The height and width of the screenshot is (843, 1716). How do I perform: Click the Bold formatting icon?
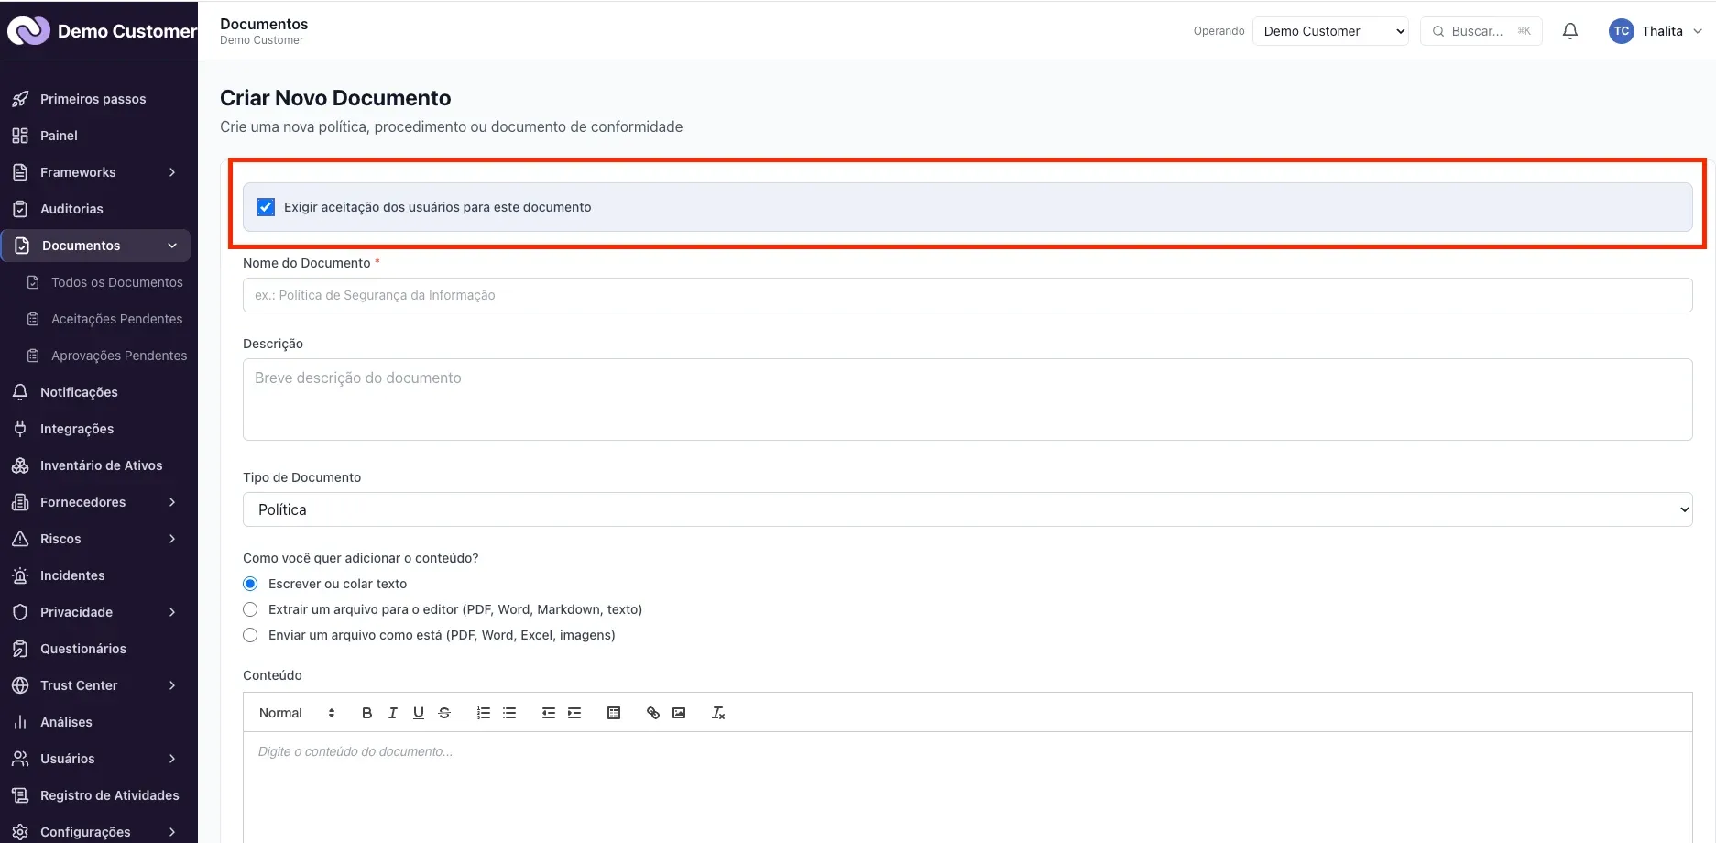(x=366, y=713)
